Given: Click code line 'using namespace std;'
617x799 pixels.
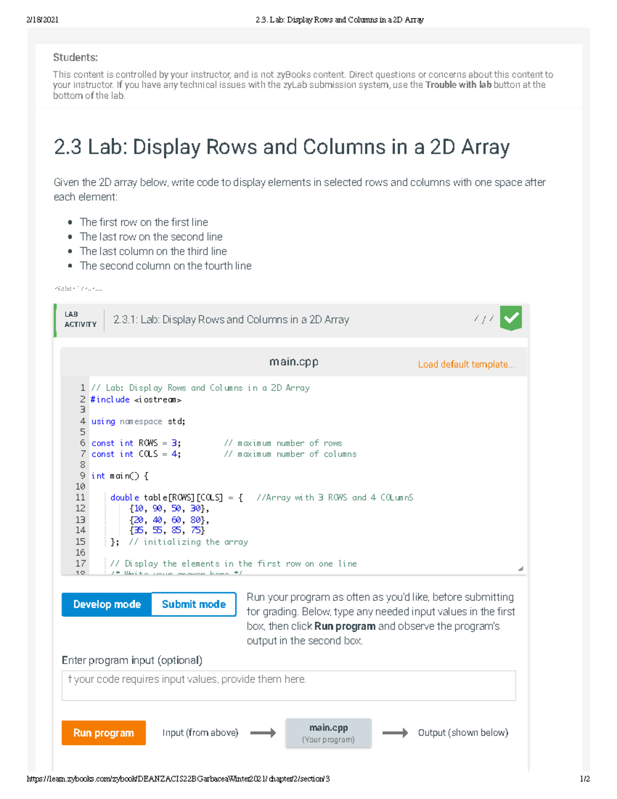Looking at the screenshot, I should click(x=138, y=421).
